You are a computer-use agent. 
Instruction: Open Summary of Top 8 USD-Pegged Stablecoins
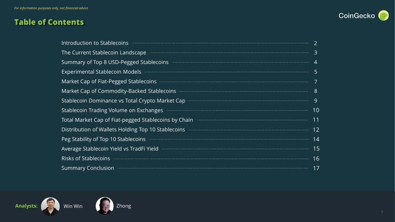point(115,62)
